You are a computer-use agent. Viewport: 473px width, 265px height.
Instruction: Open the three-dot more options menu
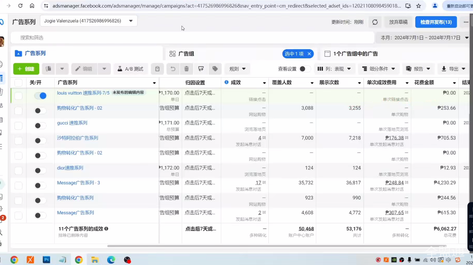click(x=466, y=22)
